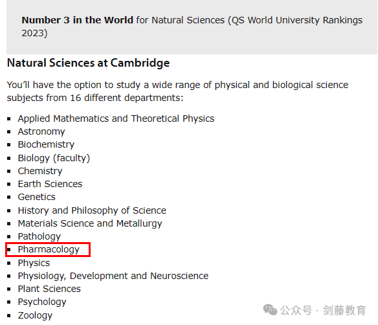This screenshot has width=378, height=325.
Task: Click the WeChat logo icon in watermark
Action: click(270, 310)
